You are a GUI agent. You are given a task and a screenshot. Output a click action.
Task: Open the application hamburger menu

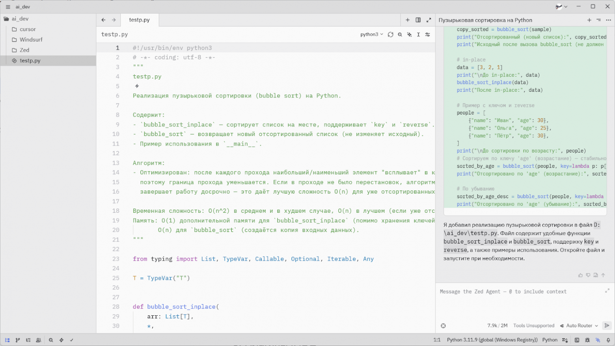coord(8,7)
